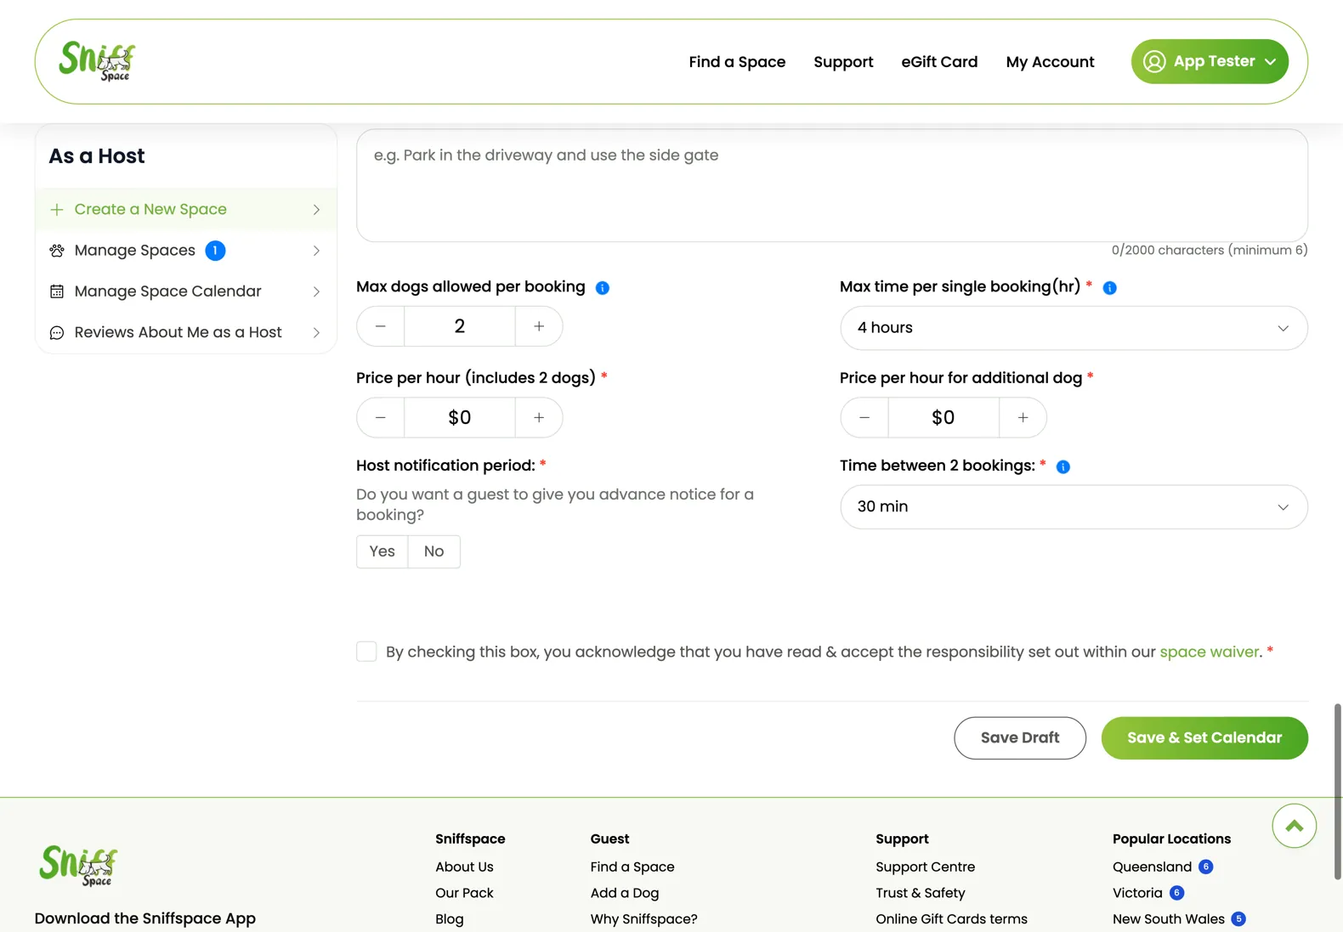Click info icon beside Time between 2 bookings
Screen dimensions: 1343x932
1062,466
